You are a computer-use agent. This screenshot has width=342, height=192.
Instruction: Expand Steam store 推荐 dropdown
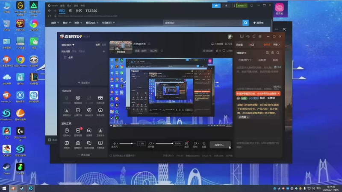[x=67, y=23]
